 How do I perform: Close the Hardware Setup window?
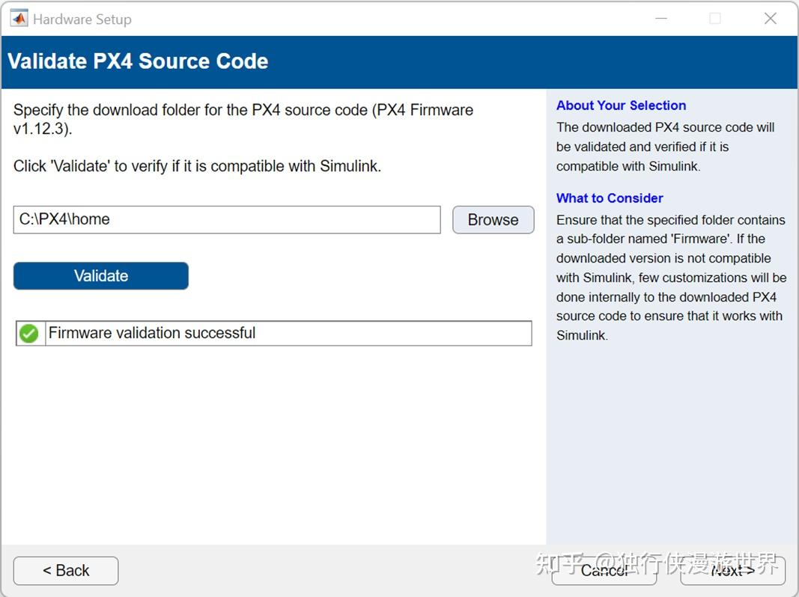click(x=770, y=19)
